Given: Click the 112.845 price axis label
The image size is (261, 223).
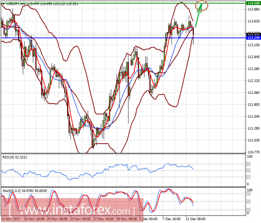Looking at the screenshot, I should pyautogui.click(x=254, y=57).
